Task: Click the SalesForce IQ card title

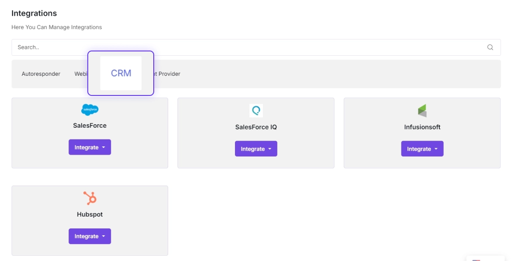Action: [x=256, y=127]
